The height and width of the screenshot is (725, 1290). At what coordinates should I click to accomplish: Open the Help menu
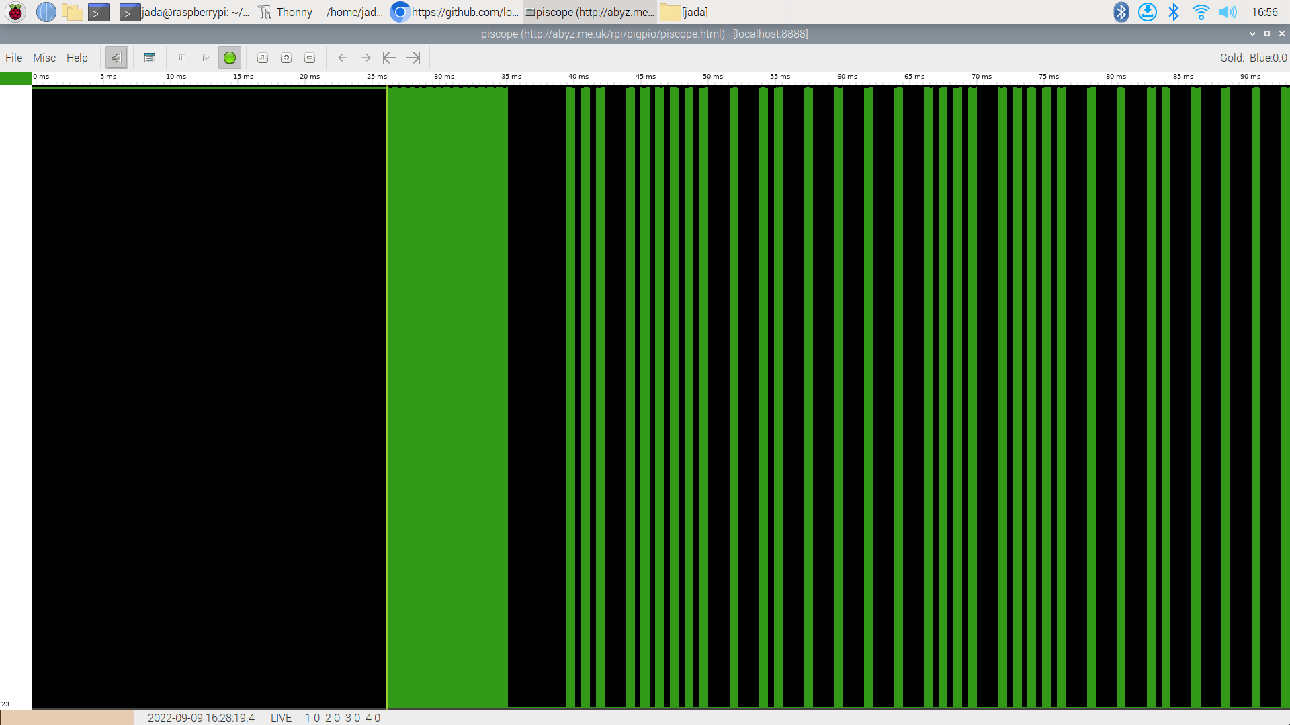coord(77,58)
